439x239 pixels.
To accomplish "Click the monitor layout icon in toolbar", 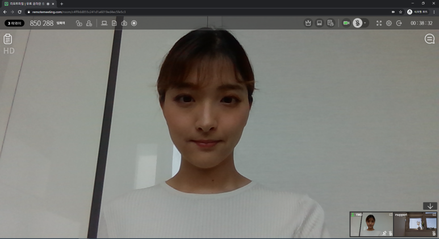I will click(319, 23).
